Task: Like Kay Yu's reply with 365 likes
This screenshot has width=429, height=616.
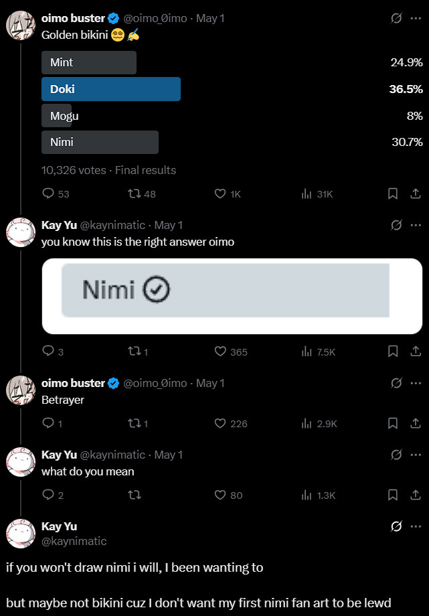Action: point(220,352)
